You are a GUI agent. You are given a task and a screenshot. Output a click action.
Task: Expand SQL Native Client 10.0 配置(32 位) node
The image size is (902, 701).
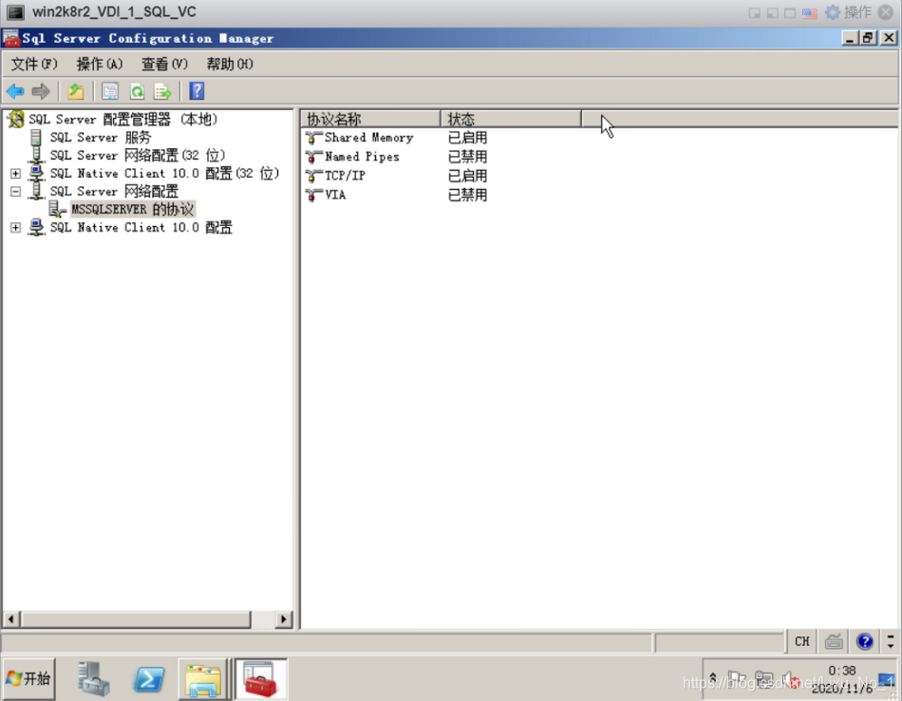[x=15, y=173]
